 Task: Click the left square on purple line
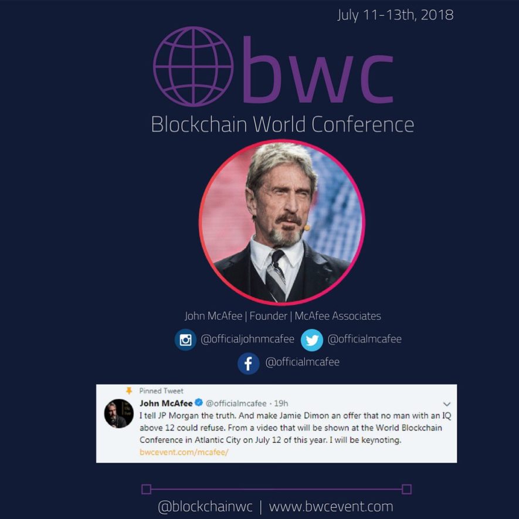[x=146, y=489]
